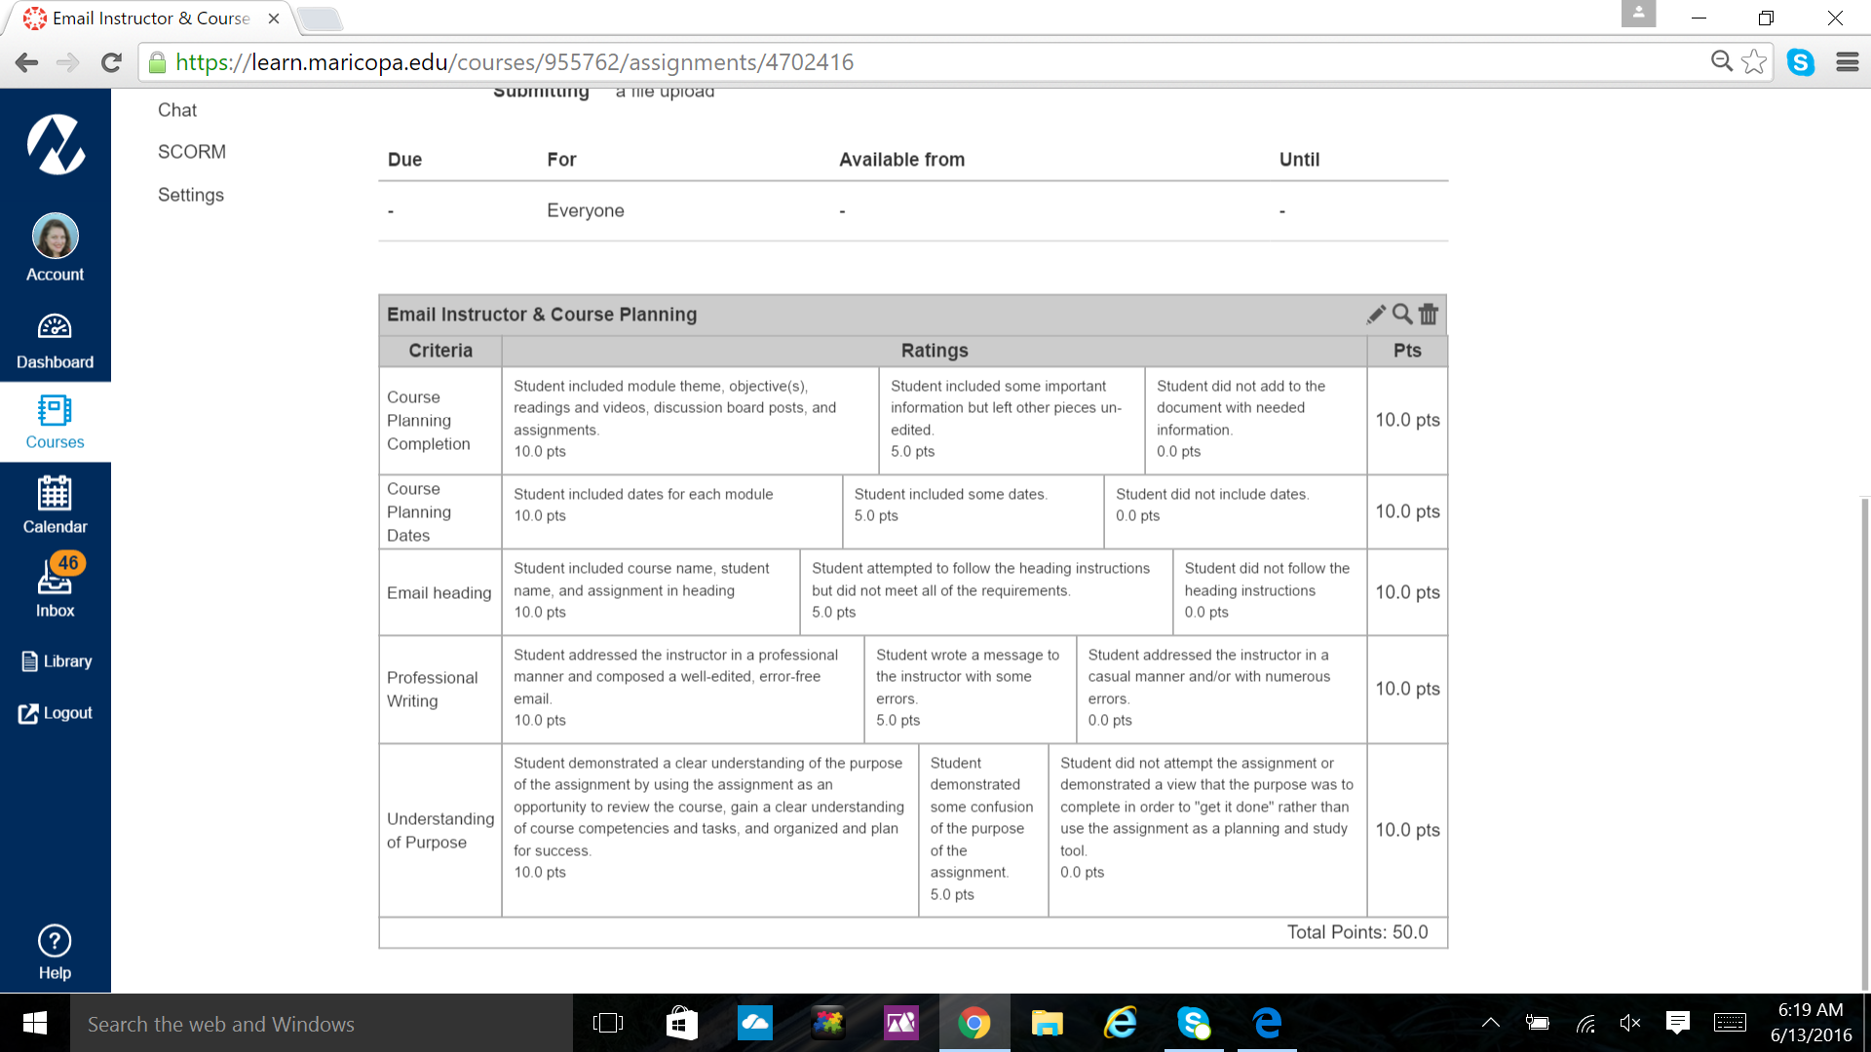The height and width of the screenshot is (1052, 1871).
Task: Select the Email Instructor & Course tab
Action: (x=151, y=18)
